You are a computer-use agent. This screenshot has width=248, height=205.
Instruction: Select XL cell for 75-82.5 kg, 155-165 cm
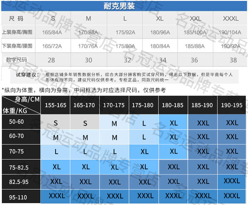pyautogui.click(x=55, y=167)
